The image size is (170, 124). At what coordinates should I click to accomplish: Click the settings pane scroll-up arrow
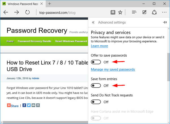click(x=169, y=29)
